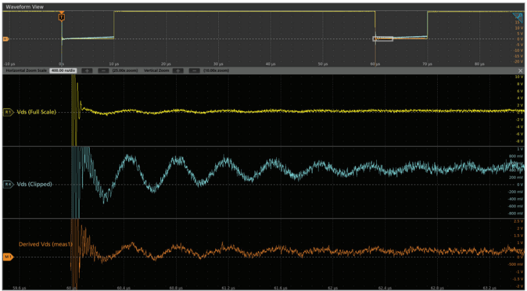527x291 pixels.
Task: Select the Vds (Full Scale) label
Action: click(x=36, y=112)
